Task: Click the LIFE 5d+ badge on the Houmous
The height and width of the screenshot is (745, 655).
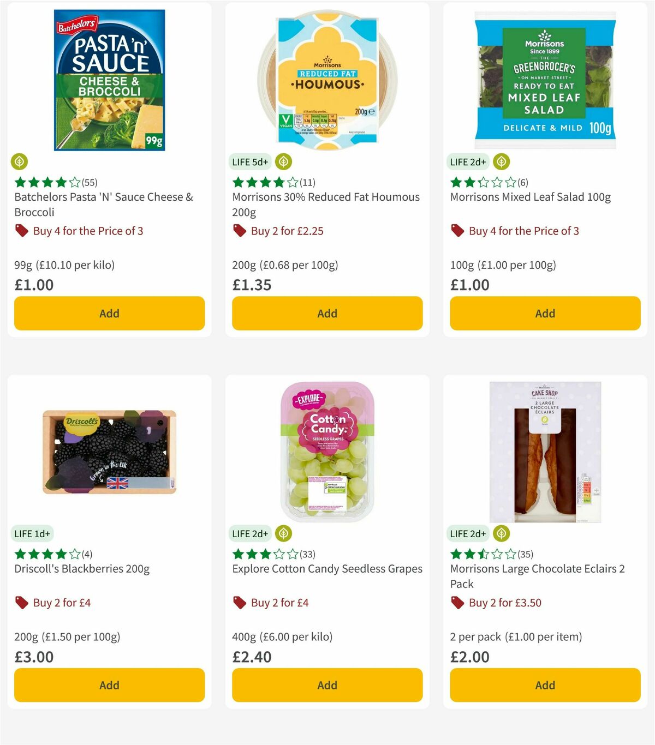Action: click(250, 162)
